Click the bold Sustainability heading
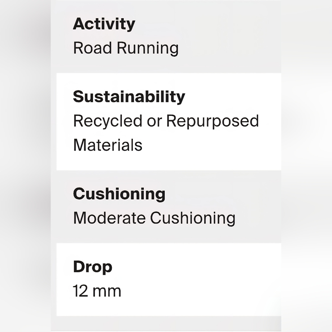 [129, 97]
